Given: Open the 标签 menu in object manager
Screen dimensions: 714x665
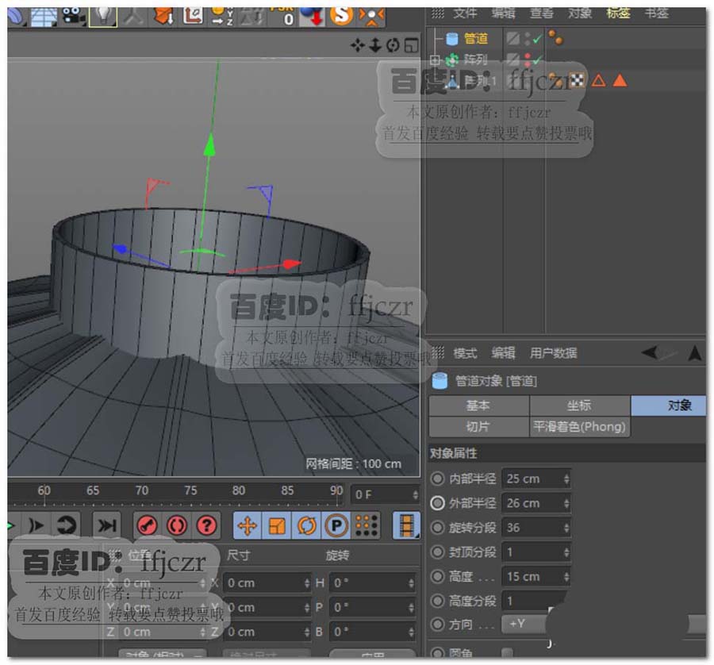Looking at the screenshot, I should (618, 13).
